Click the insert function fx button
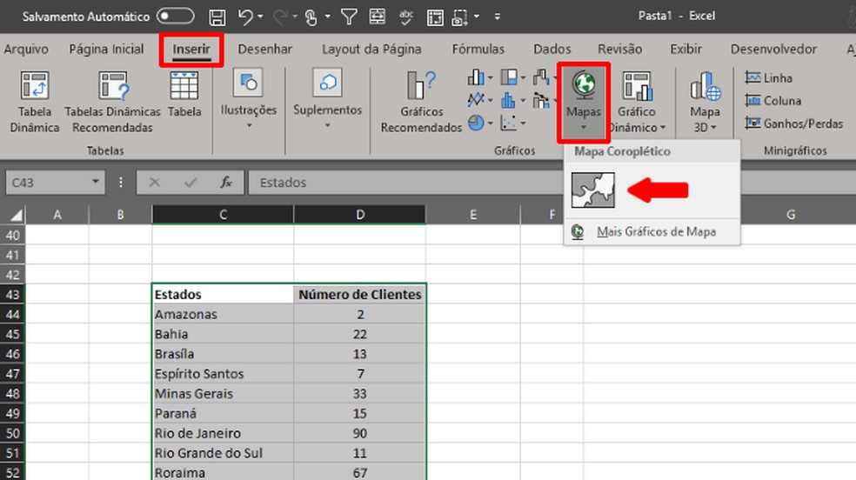Image resolution: width=856 pixels, height=480 pixels. pyautogui.click(x=226, y=183)
